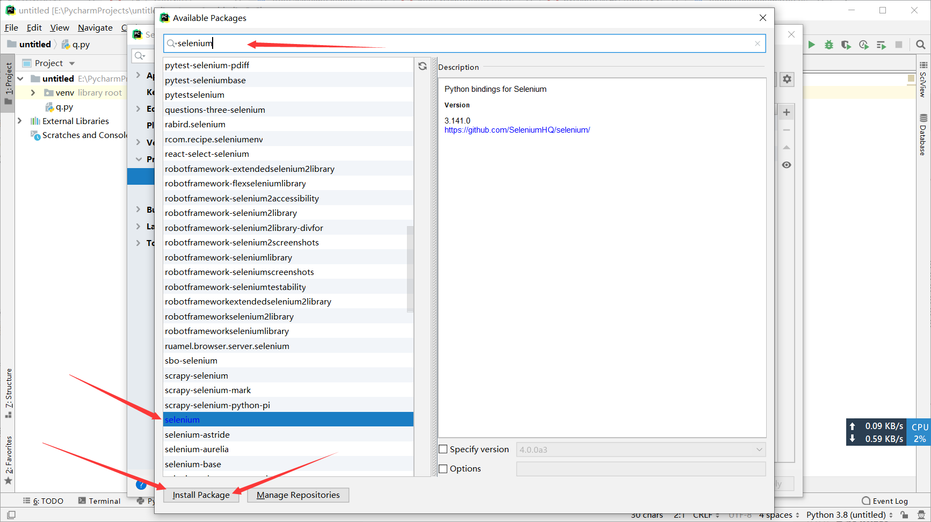Select selenium-astride in the list
931x522 pixels.
288,434
